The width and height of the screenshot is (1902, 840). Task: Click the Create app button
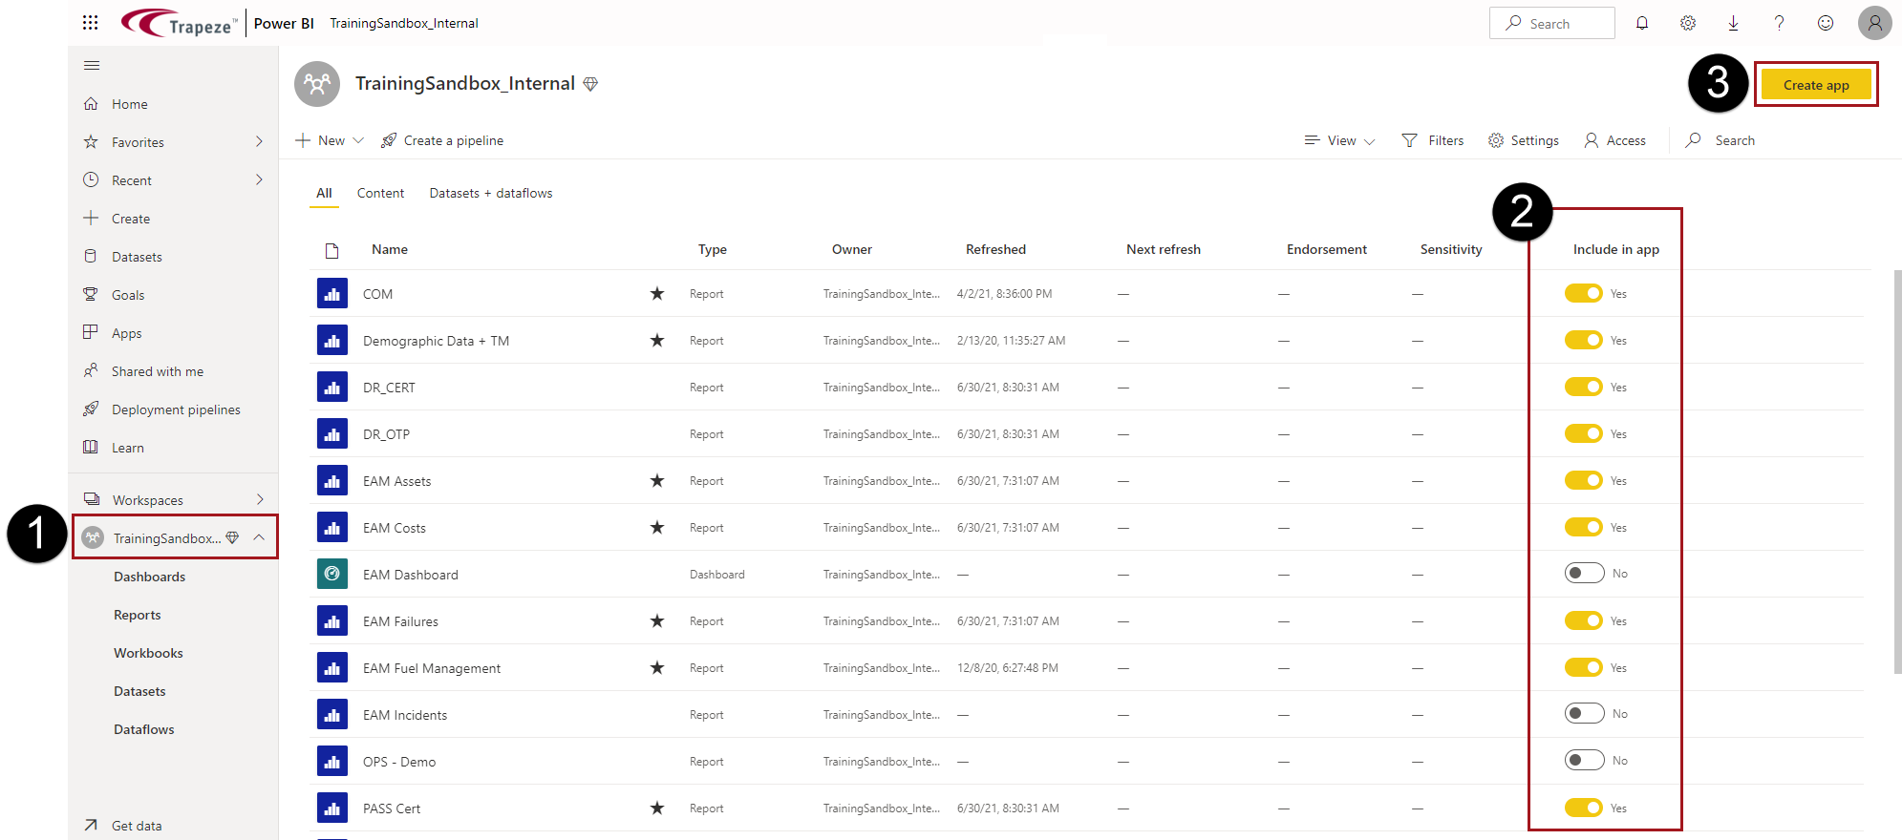(1815, 85)
